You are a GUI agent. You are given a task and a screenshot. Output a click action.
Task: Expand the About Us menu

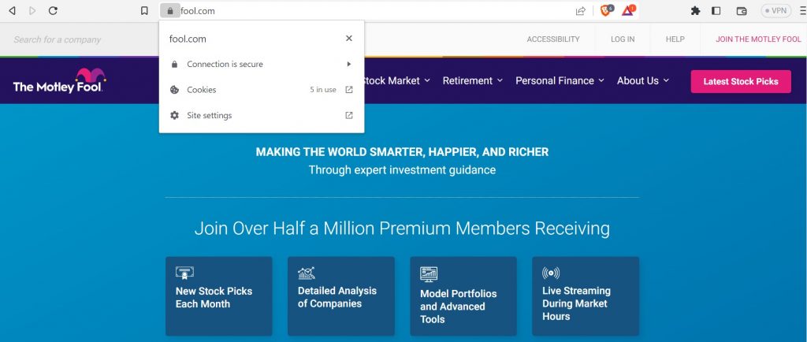[x=642, y=80]
